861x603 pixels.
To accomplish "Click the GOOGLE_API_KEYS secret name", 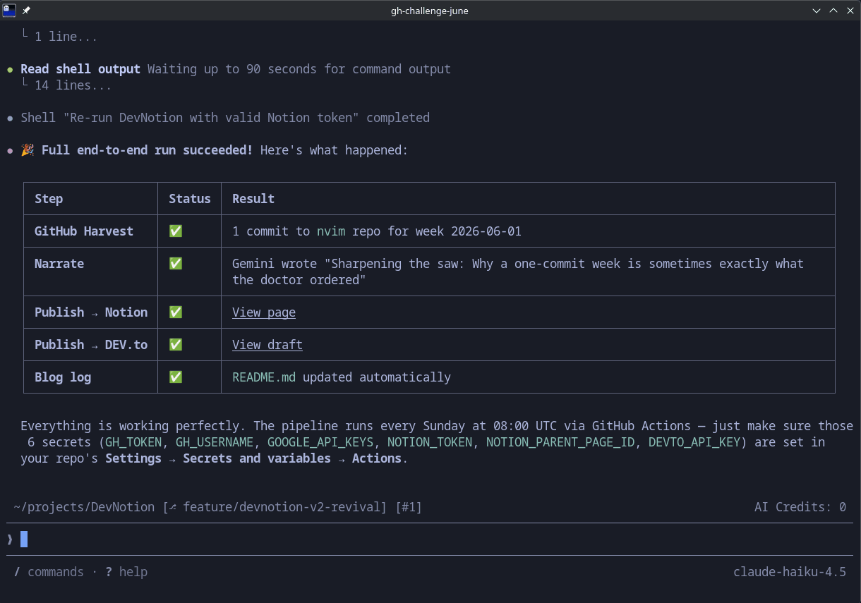I will point(320,442).
